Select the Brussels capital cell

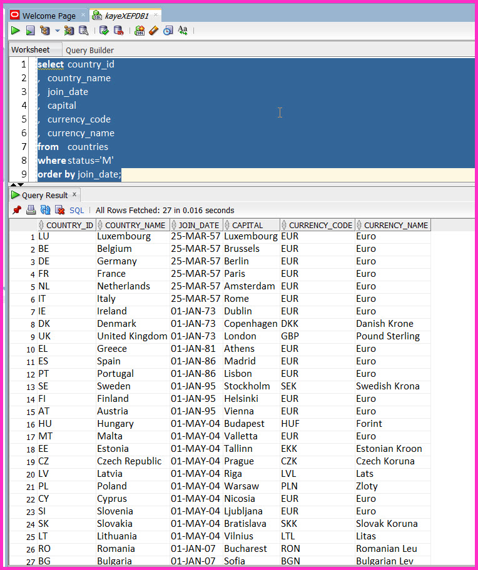[x=252, y=249]
